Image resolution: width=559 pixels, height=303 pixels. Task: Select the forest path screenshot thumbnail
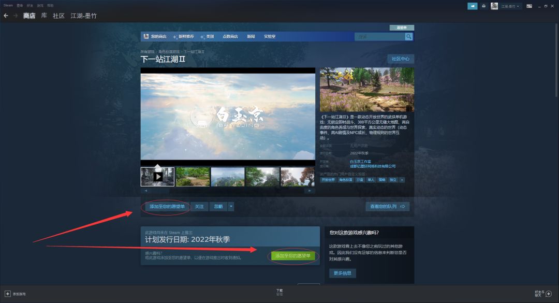tap(193, 177)
